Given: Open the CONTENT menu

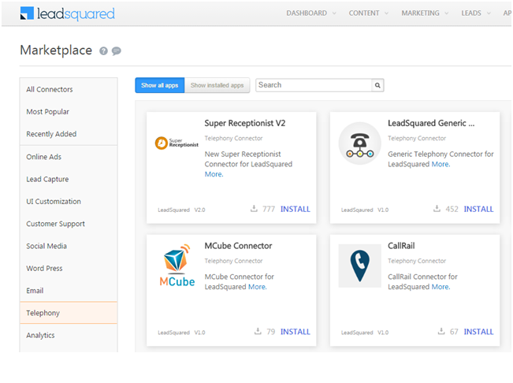Looking at the screenshot, I should tap(364, 13).
